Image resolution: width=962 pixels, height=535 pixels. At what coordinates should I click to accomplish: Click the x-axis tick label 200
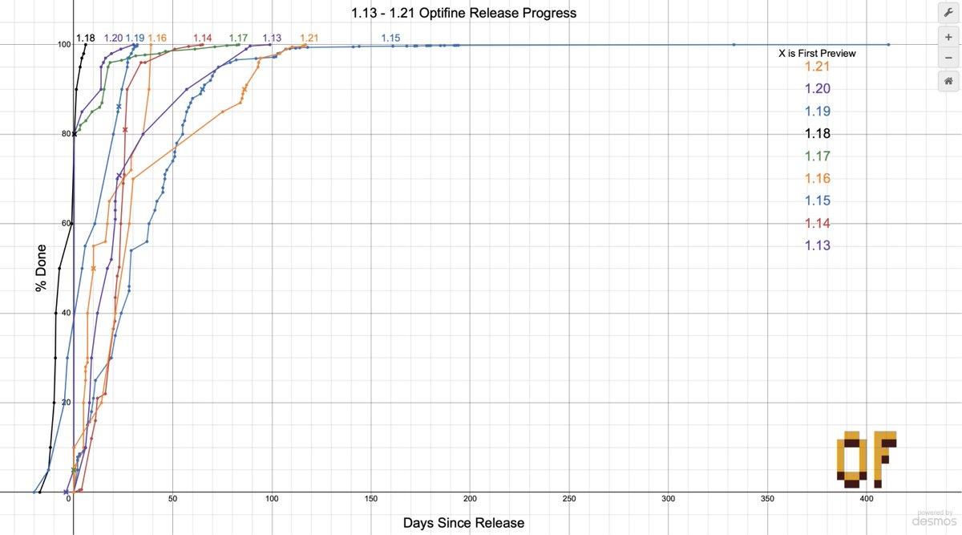point(470,500)
